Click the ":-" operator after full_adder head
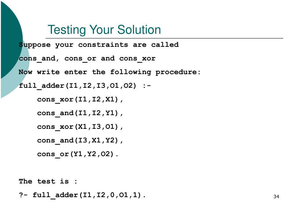297x205 pixels. pyautogui.click(x=147, y=86)
